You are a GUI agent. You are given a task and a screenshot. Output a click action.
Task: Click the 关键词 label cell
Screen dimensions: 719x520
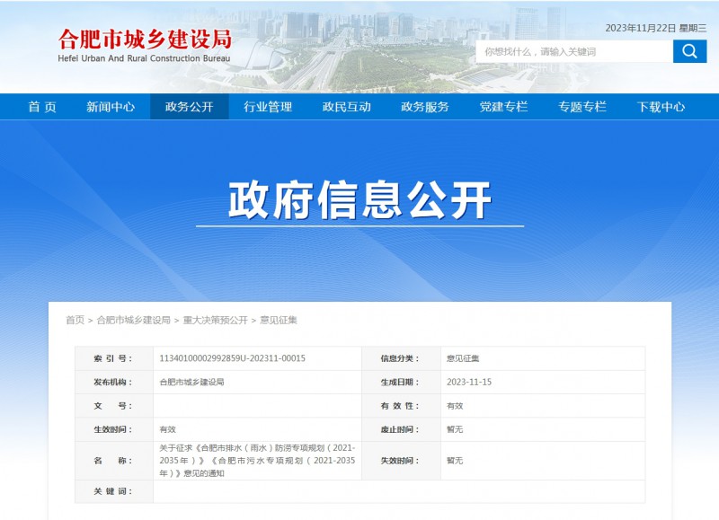(x=114, y=491)
